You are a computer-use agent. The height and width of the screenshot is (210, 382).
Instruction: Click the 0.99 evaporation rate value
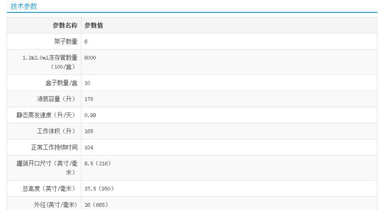pyautogui.click(x=90, y=115)
